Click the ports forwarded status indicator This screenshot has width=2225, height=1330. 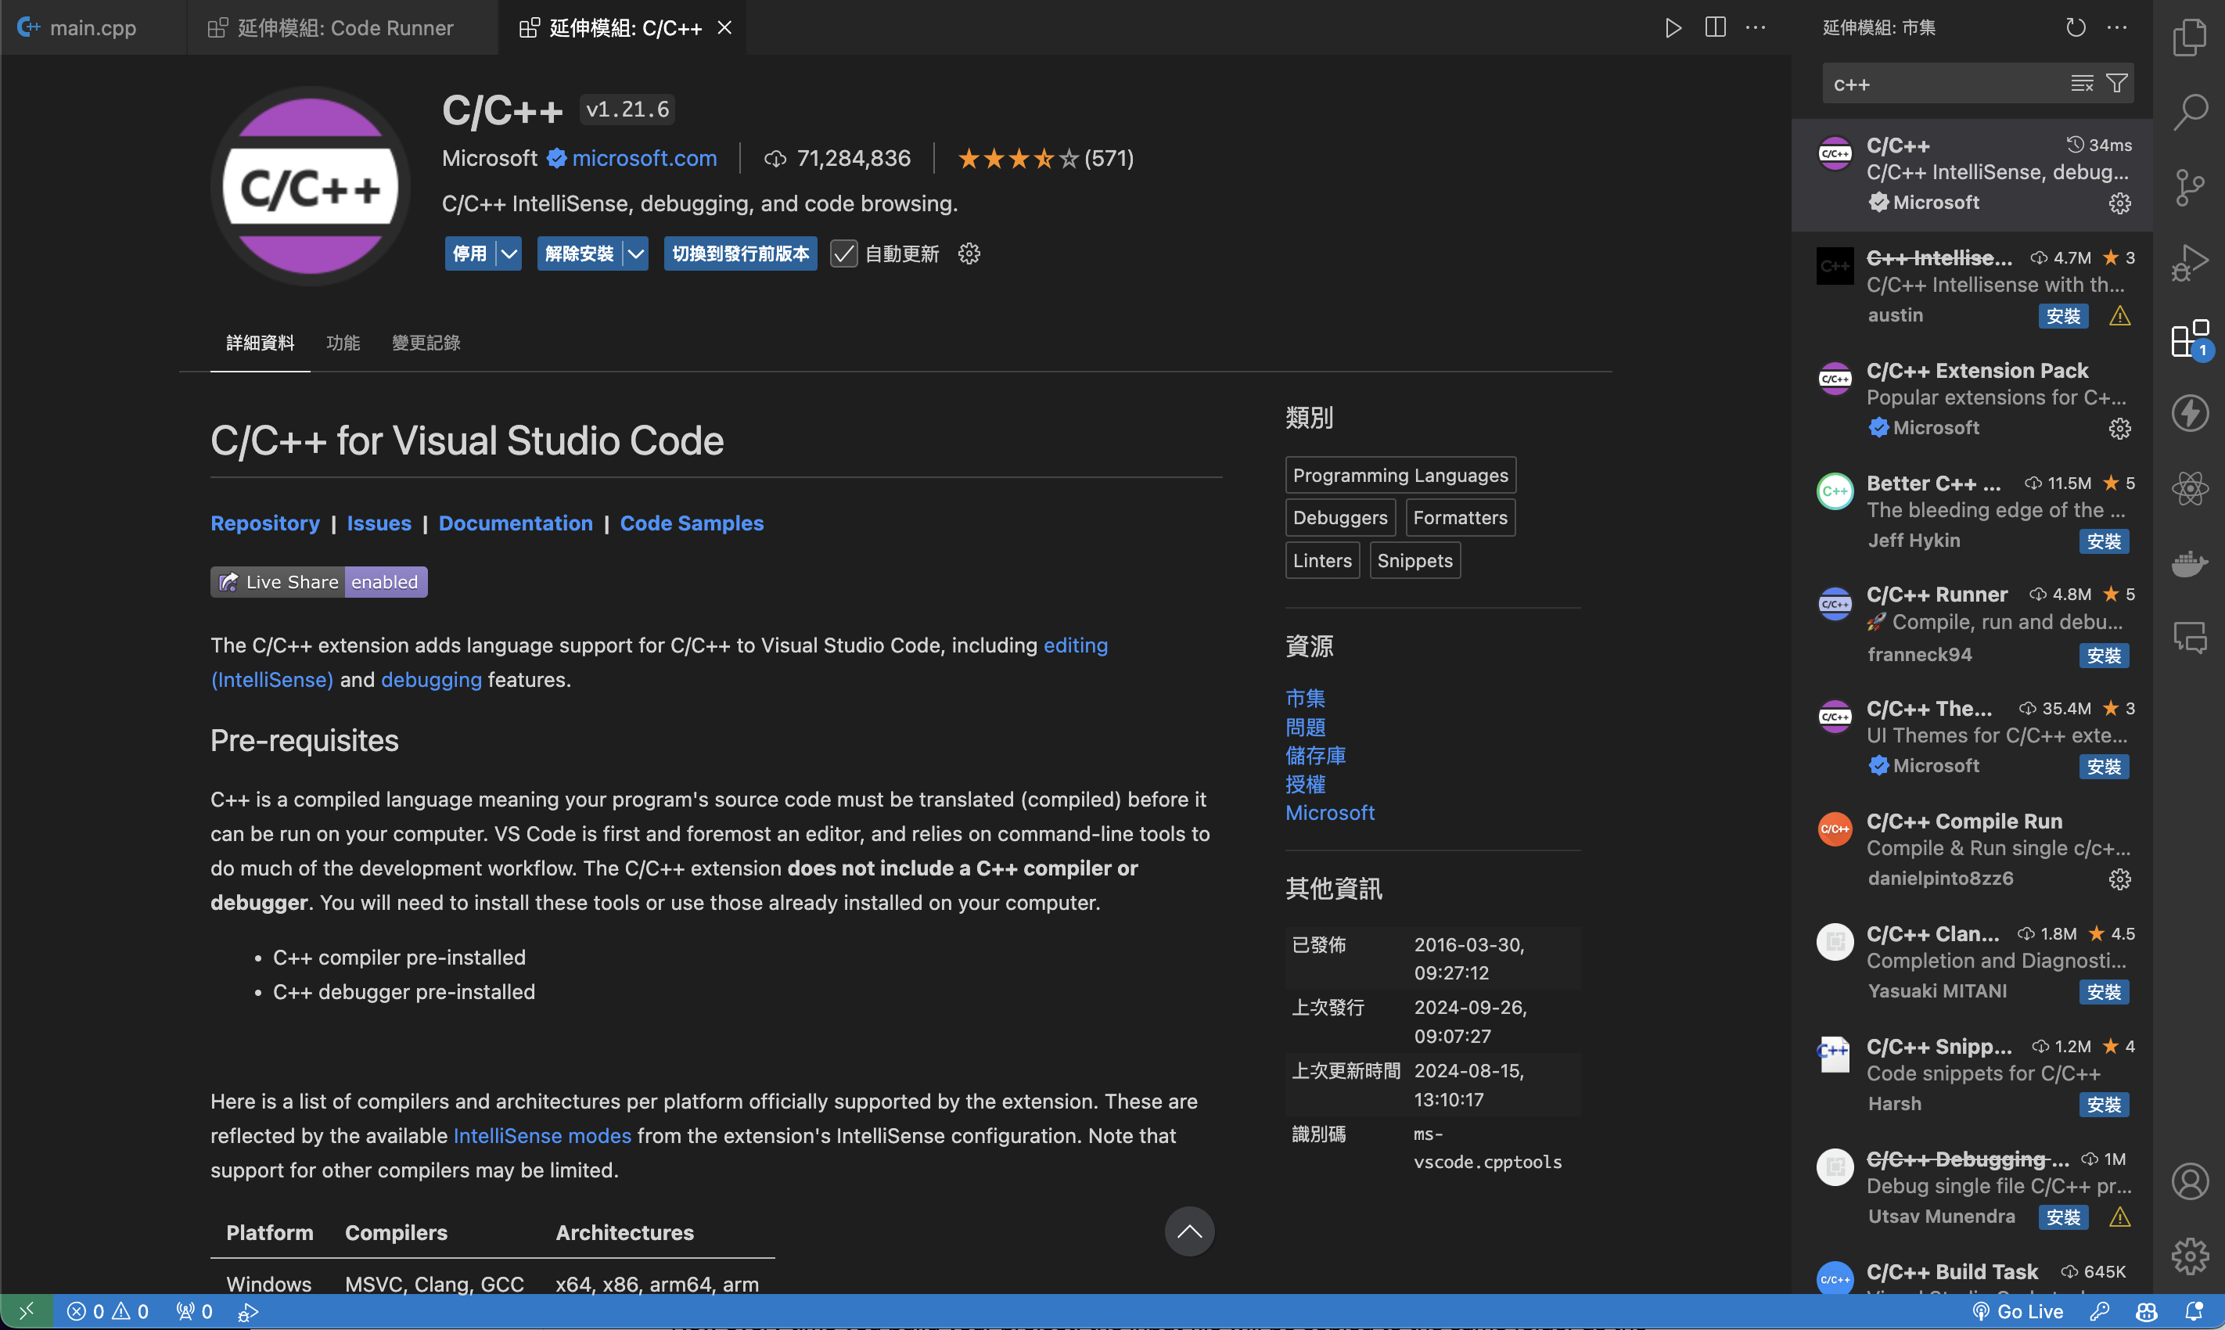pos(195,1311)
